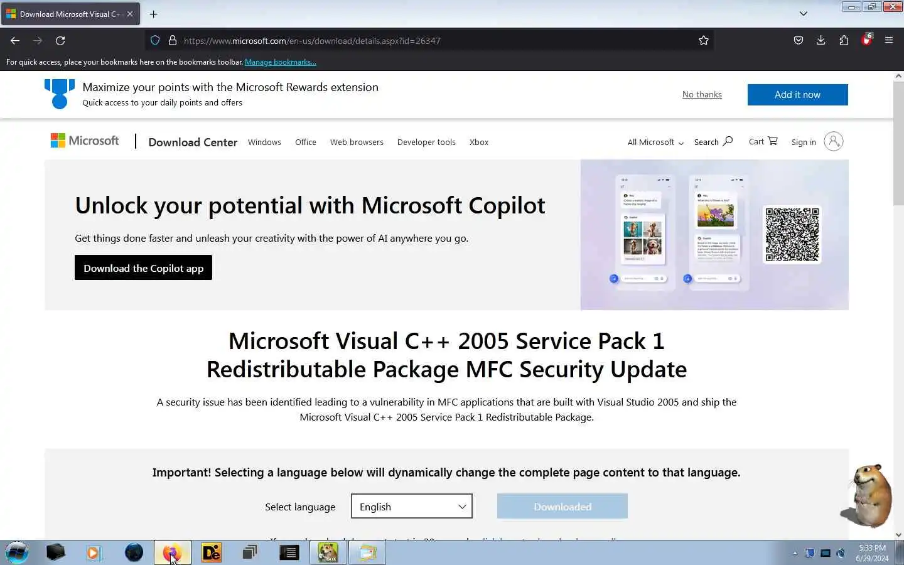Open the black box taskbar app
The height and width of the screenshot is (565, 904).
click(56, 552)
